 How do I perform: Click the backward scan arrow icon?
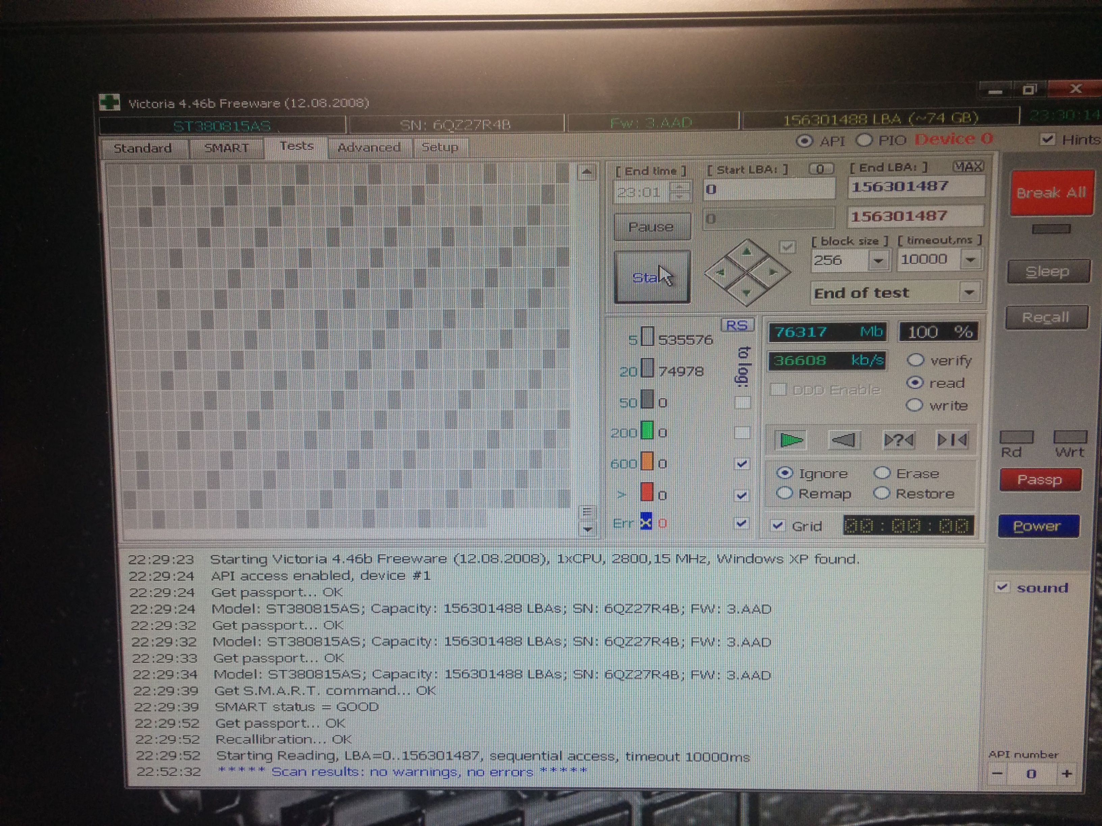pos(844,440)
